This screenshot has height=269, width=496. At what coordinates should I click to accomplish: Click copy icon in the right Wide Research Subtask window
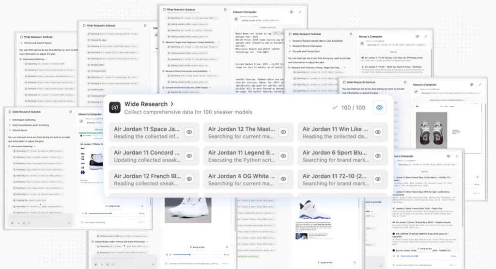click(x=405, y=82)
